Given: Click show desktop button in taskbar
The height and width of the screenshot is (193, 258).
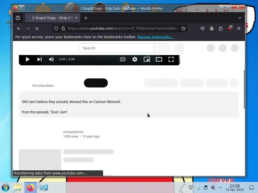Looking at the screenshot, I should (x=251, y=187).
